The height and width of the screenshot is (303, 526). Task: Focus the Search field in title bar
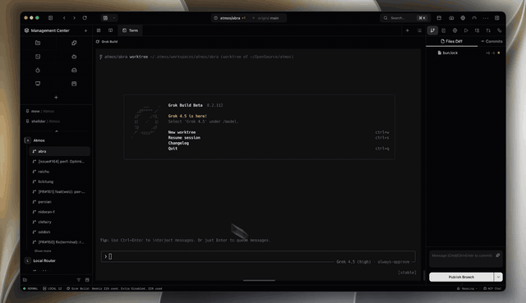click(404, 18)
